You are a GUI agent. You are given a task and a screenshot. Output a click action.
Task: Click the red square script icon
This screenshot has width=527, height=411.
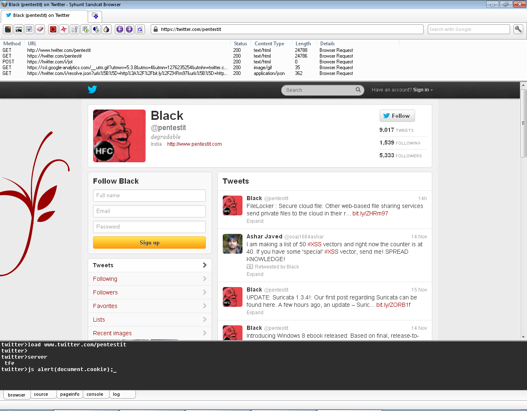point(53,29)
